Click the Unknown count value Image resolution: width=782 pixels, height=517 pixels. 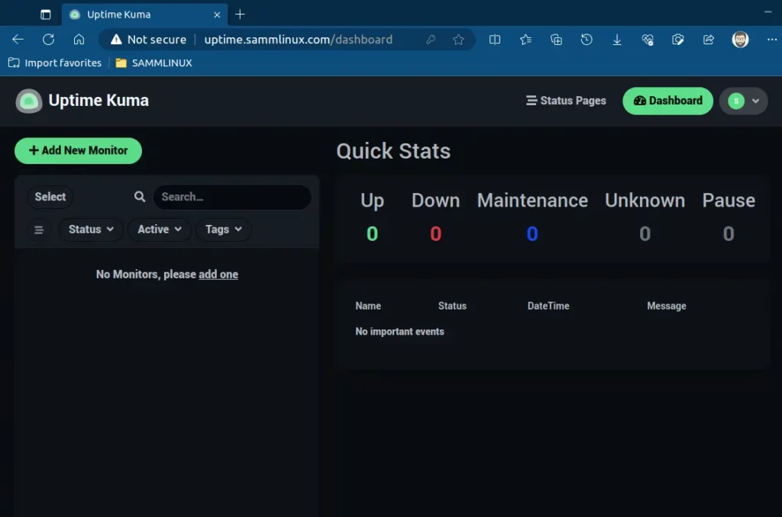645,233
